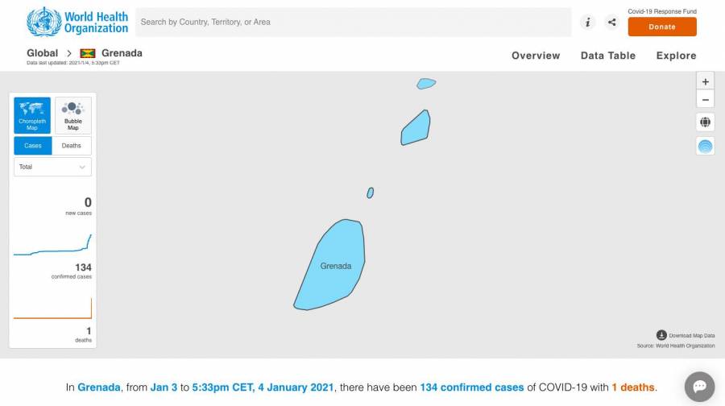Open the info icon button

pos(588,23)
